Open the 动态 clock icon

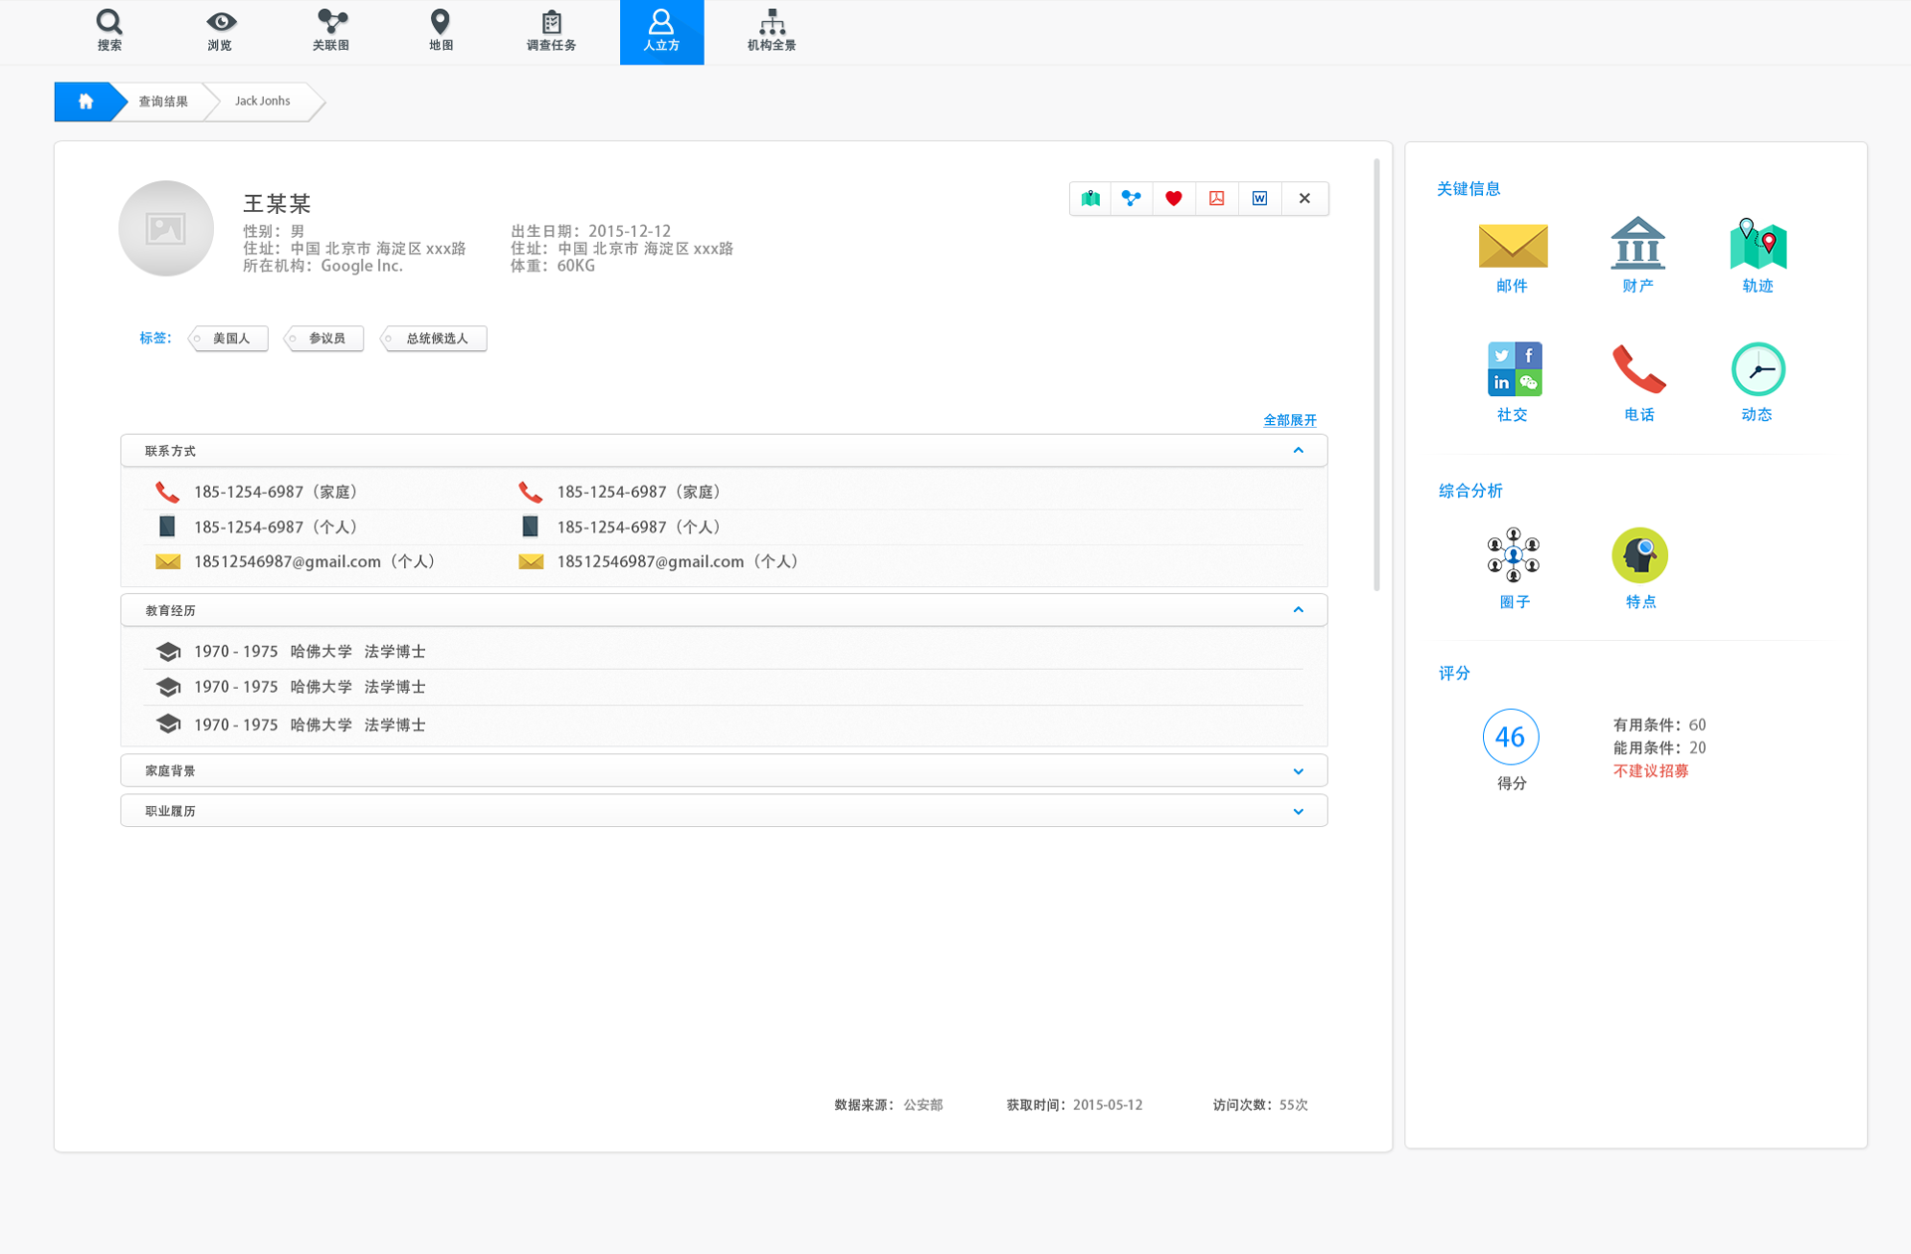click(x=1758, y=369)
